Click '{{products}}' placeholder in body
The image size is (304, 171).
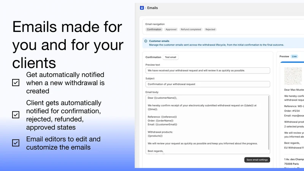coord(155,136)
